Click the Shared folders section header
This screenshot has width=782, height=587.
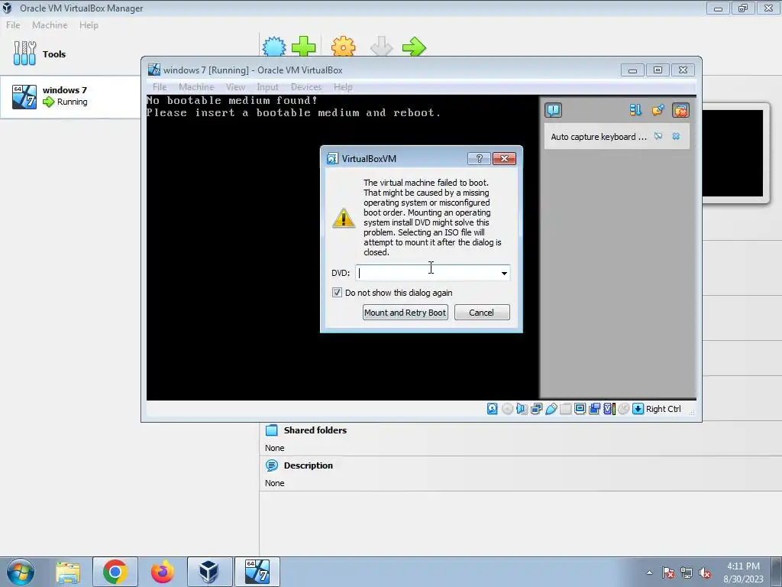315,430
